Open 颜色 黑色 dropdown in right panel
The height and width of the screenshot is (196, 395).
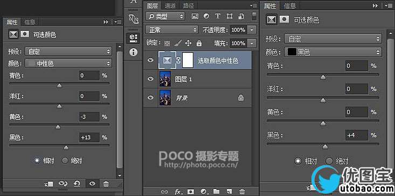[x=333, y=52]
